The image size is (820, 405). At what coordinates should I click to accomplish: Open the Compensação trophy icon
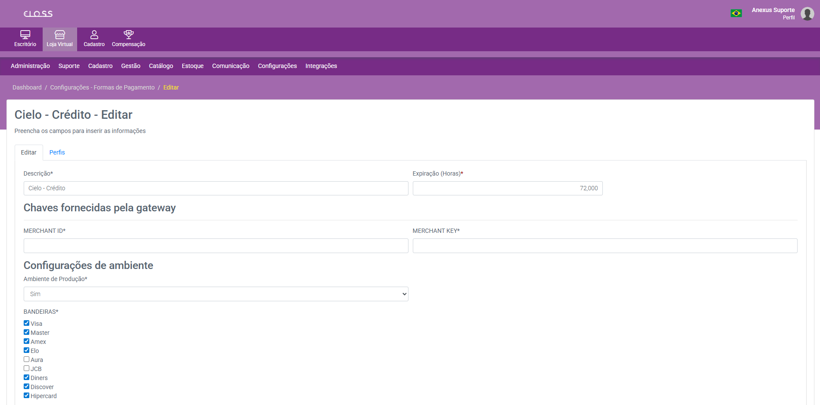[128, 35]
